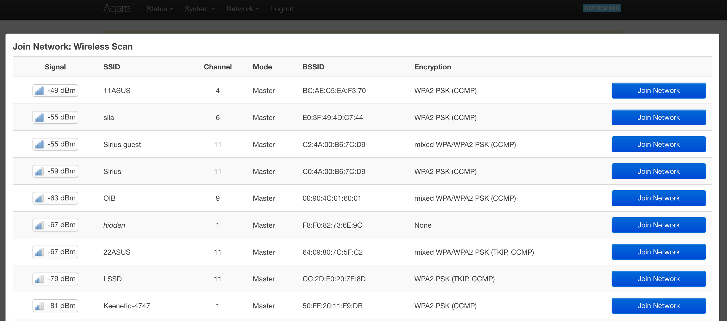The height and width of the screenshot is (321, 727).
Task: Join the 11ASUS network
Action: (658, 91)
